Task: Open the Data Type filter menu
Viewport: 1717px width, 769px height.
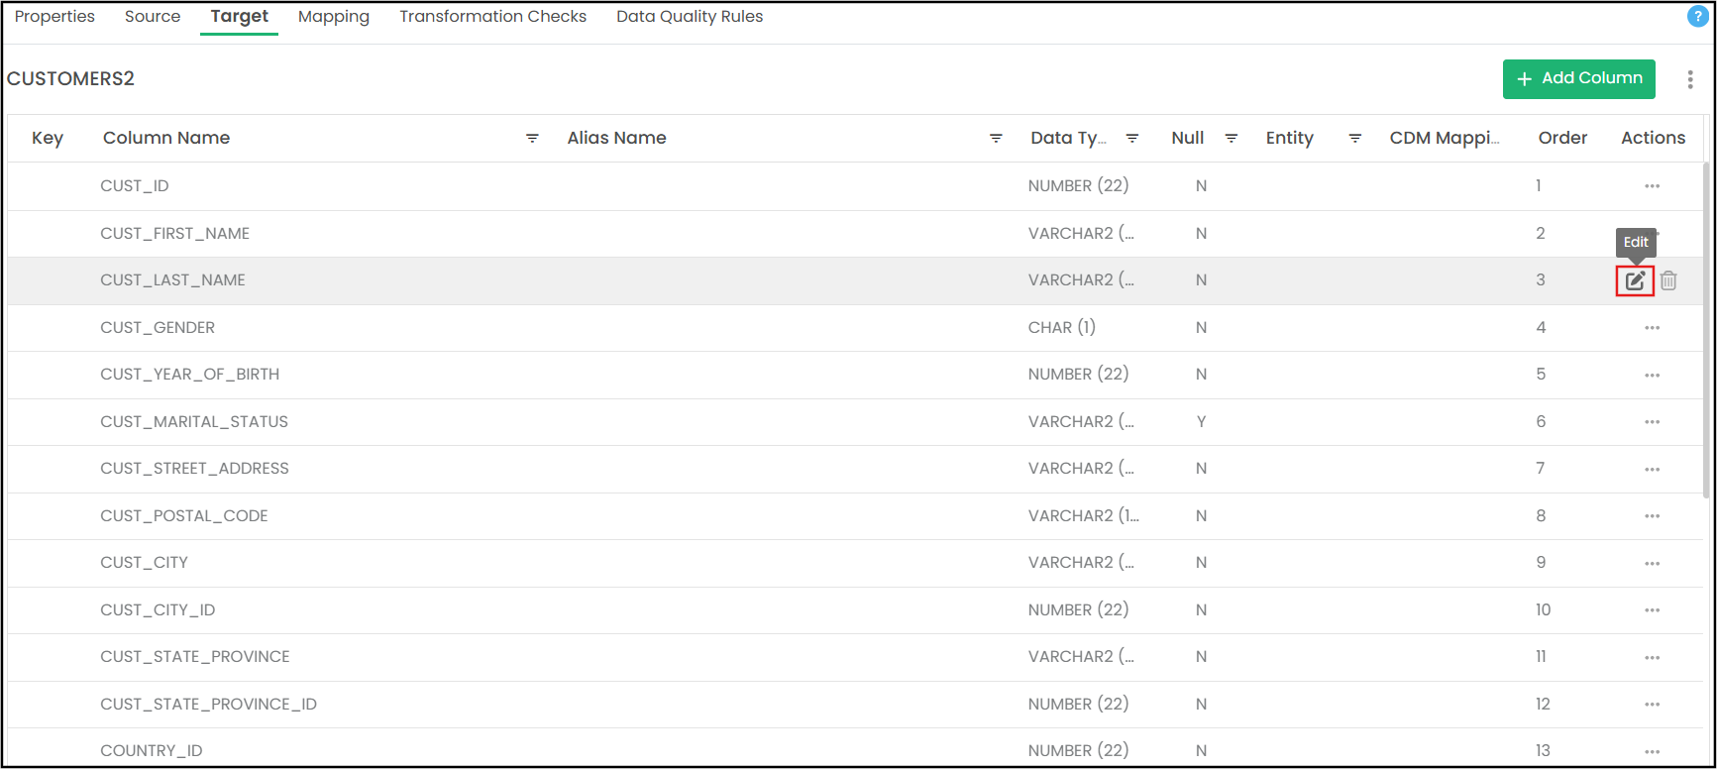Action: coord(1131,139)
